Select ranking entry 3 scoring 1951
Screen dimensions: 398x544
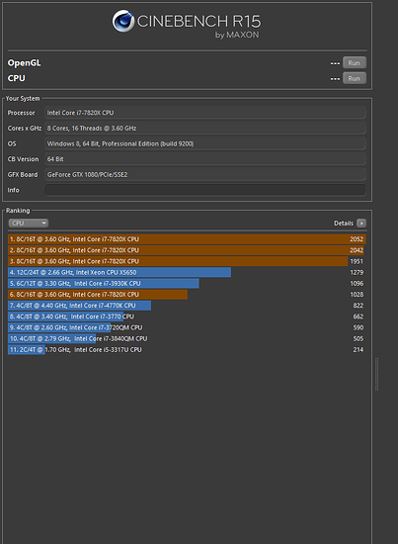click(187, 261)
